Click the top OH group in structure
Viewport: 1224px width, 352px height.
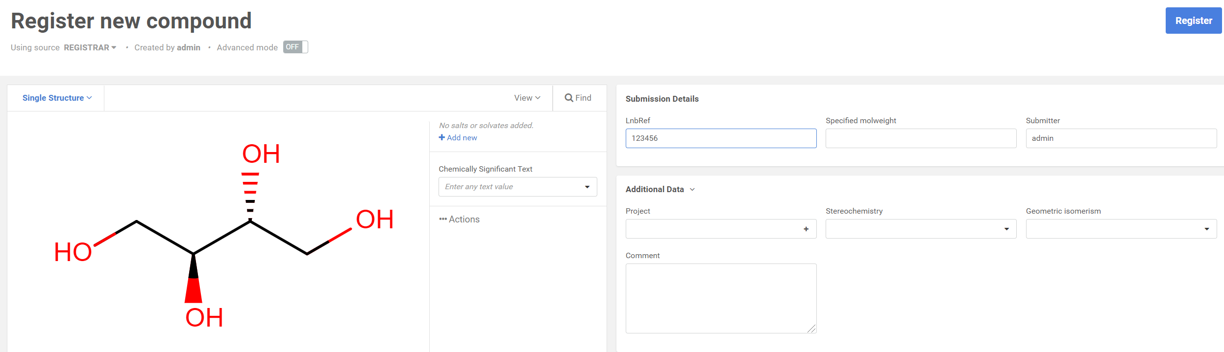pyautogui.click(x=261, y=154)
